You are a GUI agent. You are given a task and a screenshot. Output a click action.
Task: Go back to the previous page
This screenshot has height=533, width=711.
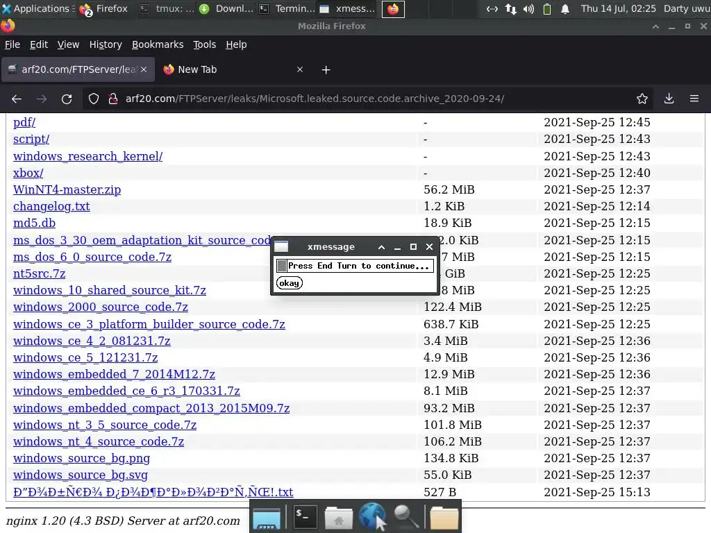tap(17, 99)
